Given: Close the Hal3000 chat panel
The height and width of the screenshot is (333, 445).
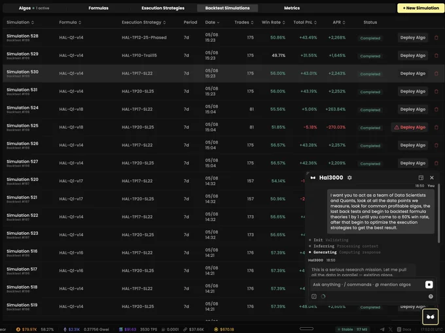Looking at the screenshot, I should [x=432, y=178].
